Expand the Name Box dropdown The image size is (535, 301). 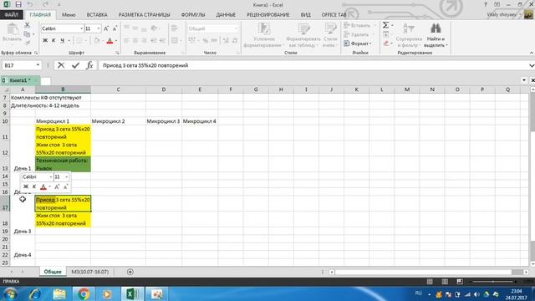38,65
